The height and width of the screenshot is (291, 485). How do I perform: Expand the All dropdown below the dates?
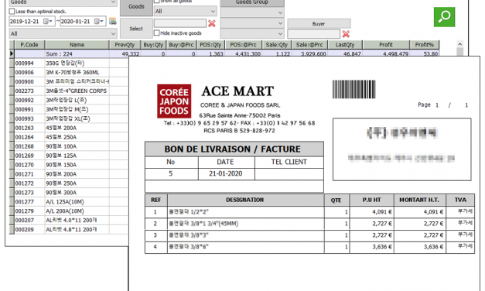point(63,33)
